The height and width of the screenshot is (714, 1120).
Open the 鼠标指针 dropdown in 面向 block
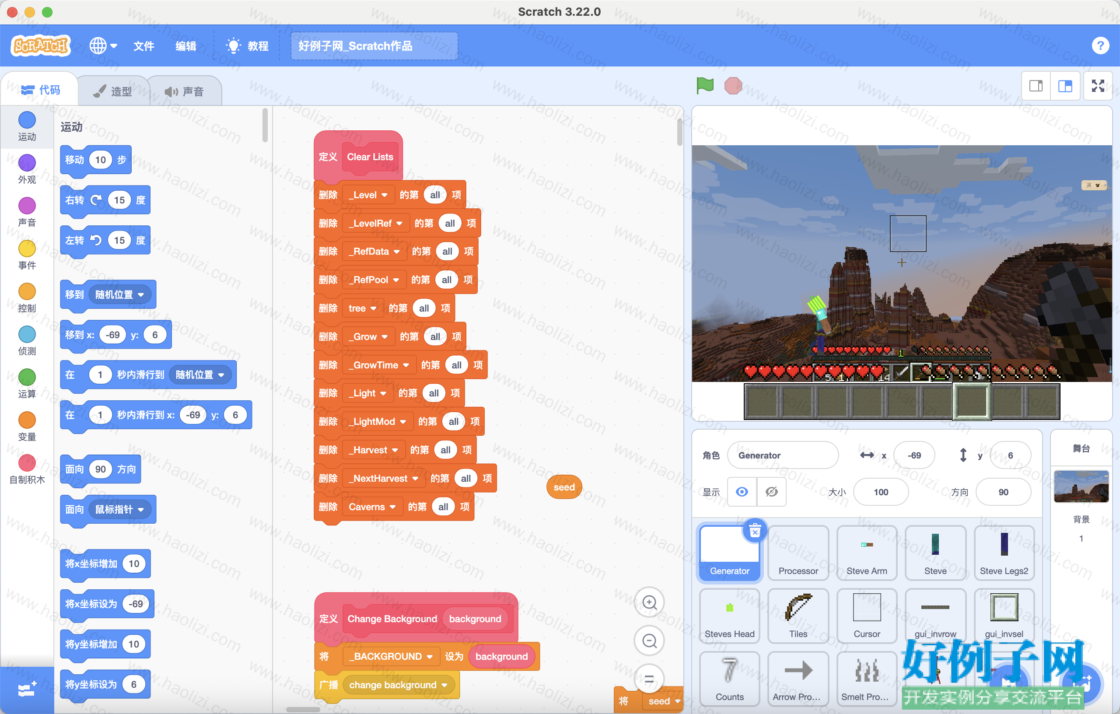[x=120, y=509]
